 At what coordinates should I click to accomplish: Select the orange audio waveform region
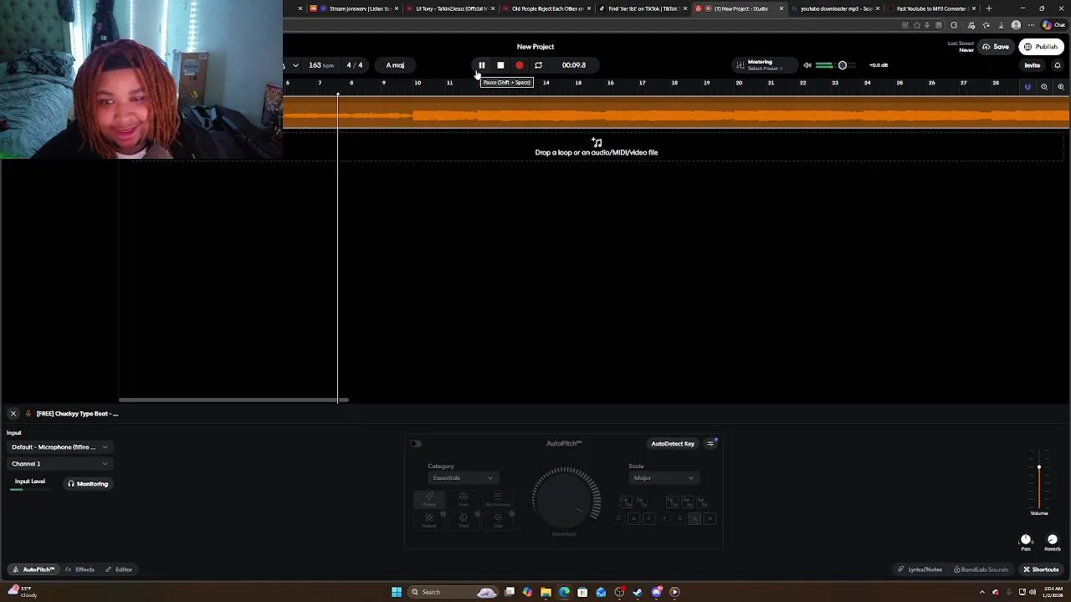(676, 113)
